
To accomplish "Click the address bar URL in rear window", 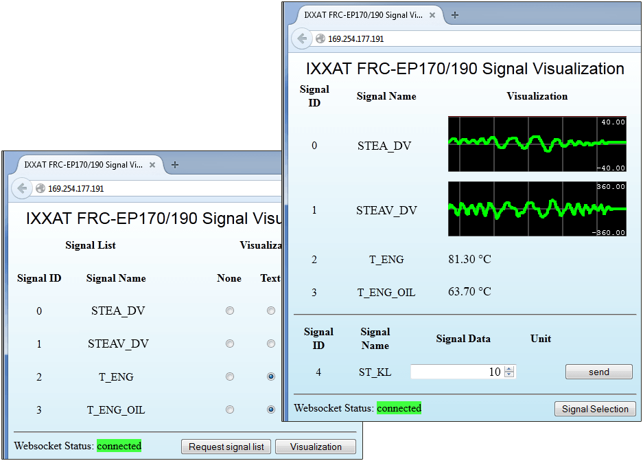I will click(x=76, y=189).
